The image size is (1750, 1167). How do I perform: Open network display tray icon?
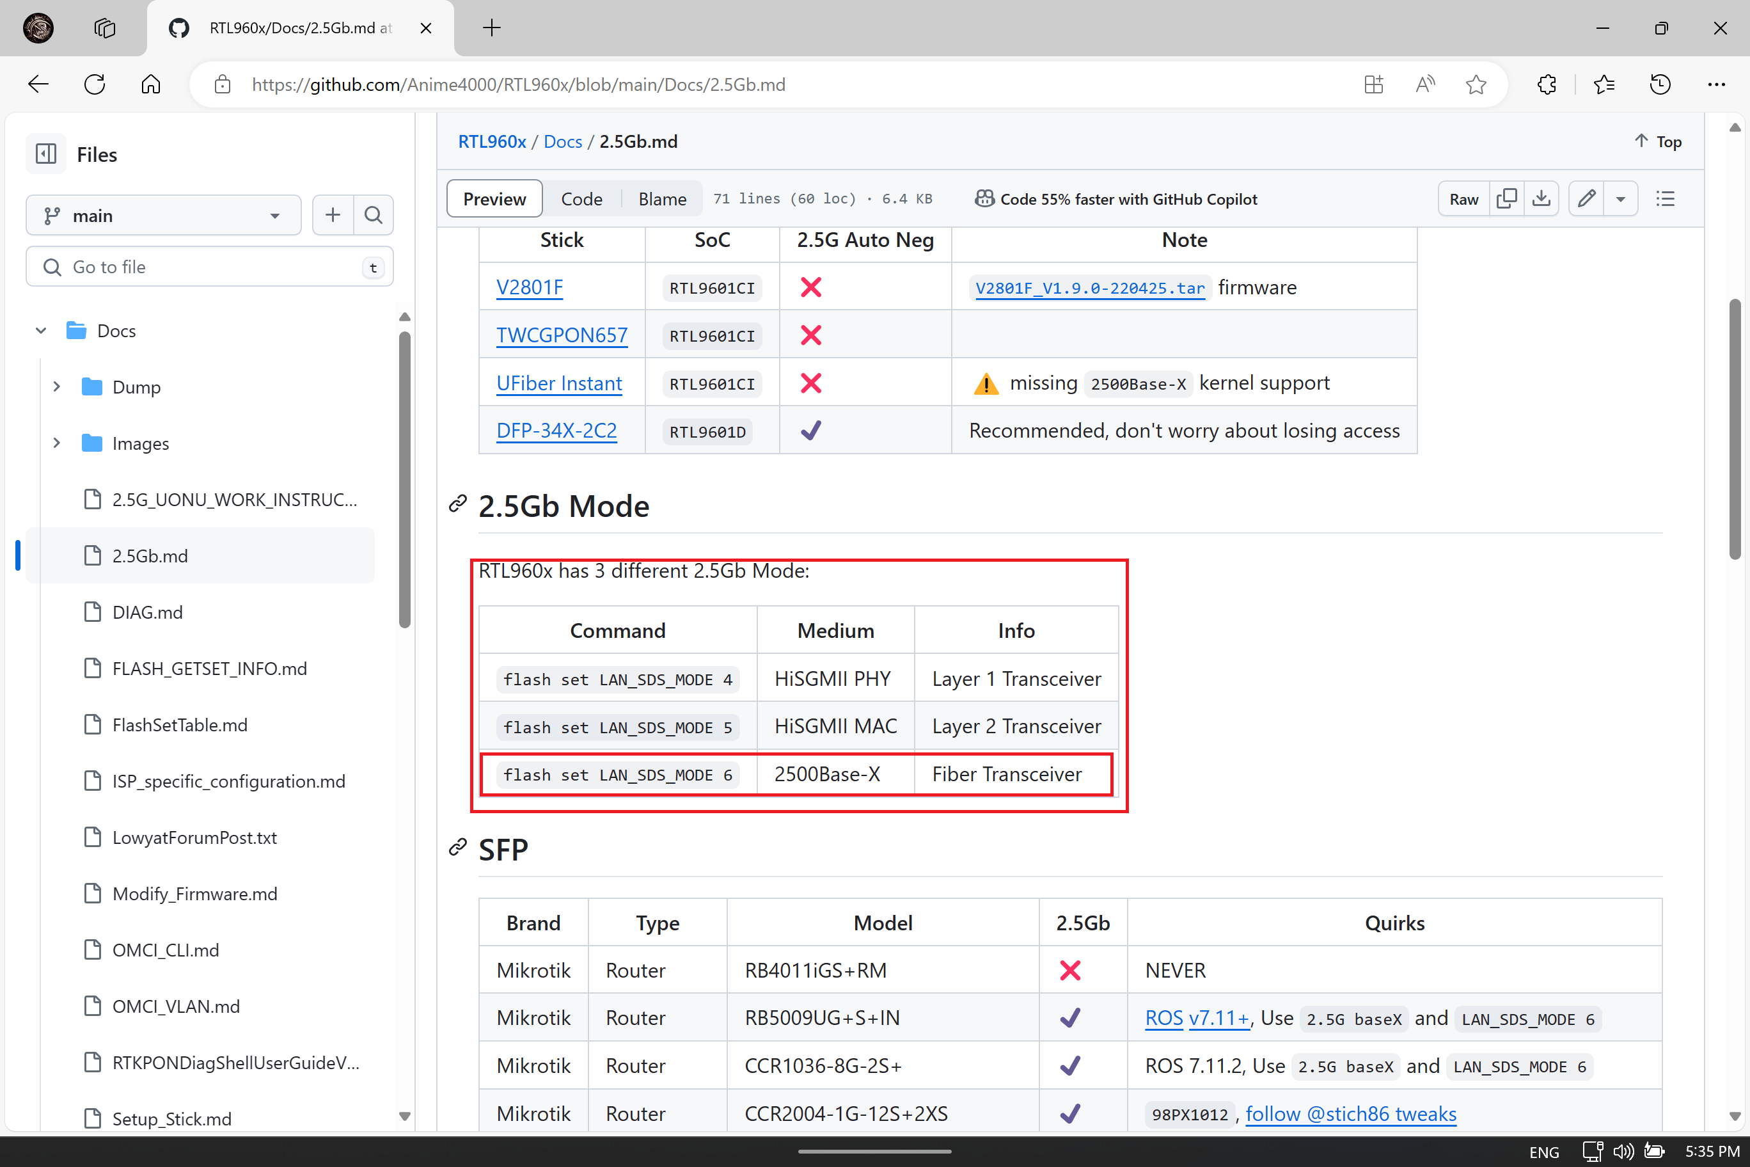point(1592,1152)
